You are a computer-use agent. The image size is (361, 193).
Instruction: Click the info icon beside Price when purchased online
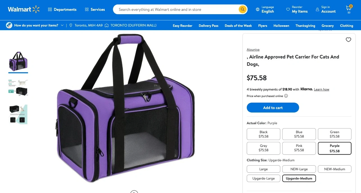coord(286,96)
